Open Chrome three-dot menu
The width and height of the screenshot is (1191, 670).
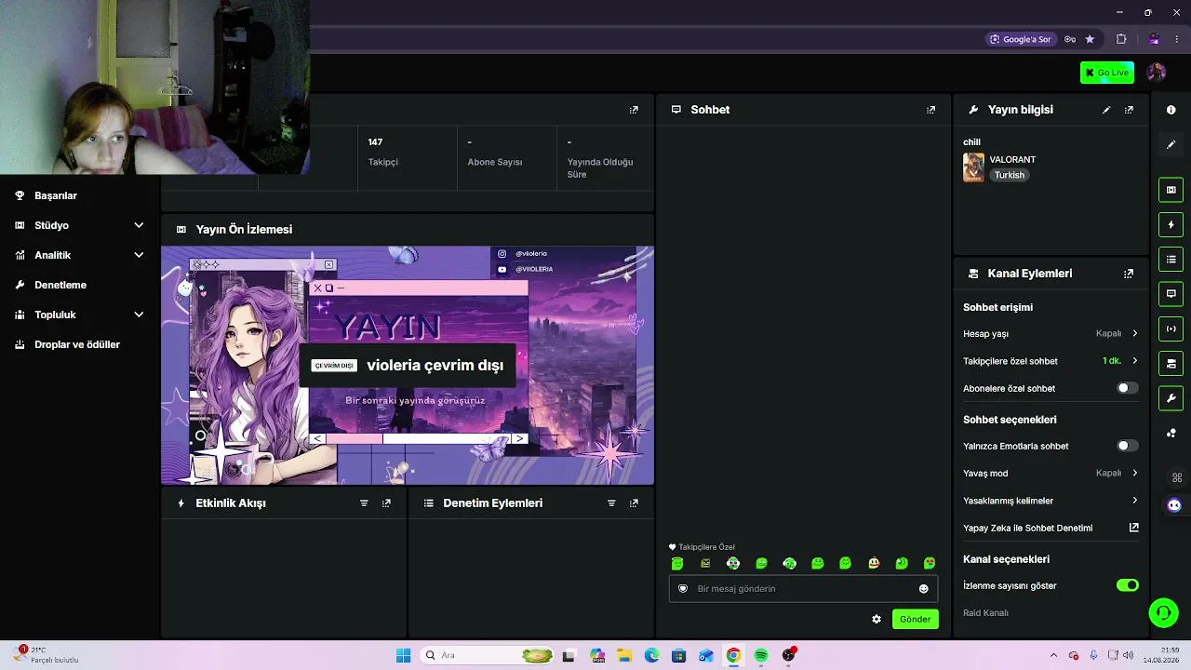[x=1177, y=39]
